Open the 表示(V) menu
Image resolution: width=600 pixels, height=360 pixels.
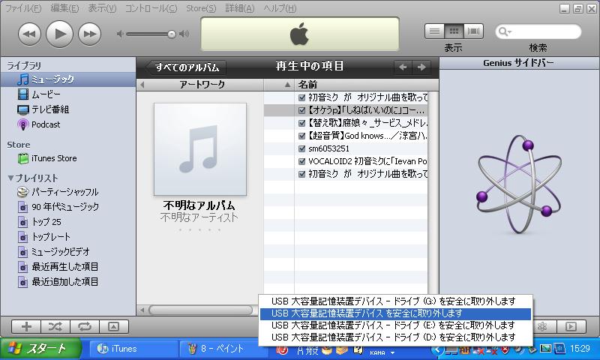click(x=102, y=8)
